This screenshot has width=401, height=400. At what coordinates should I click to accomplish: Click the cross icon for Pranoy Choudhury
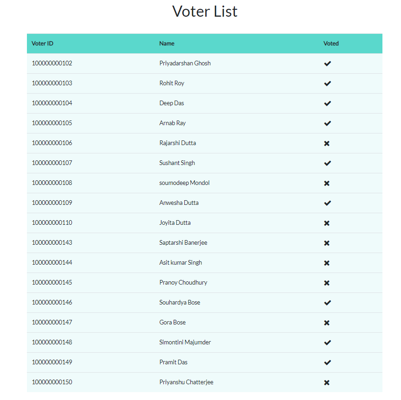tap(327, 283)
